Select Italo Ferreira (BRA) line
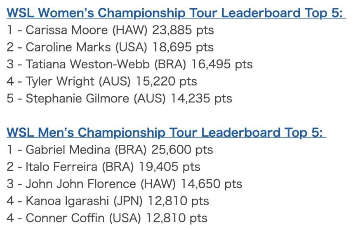The image size is (353, 230). [104, 167]
